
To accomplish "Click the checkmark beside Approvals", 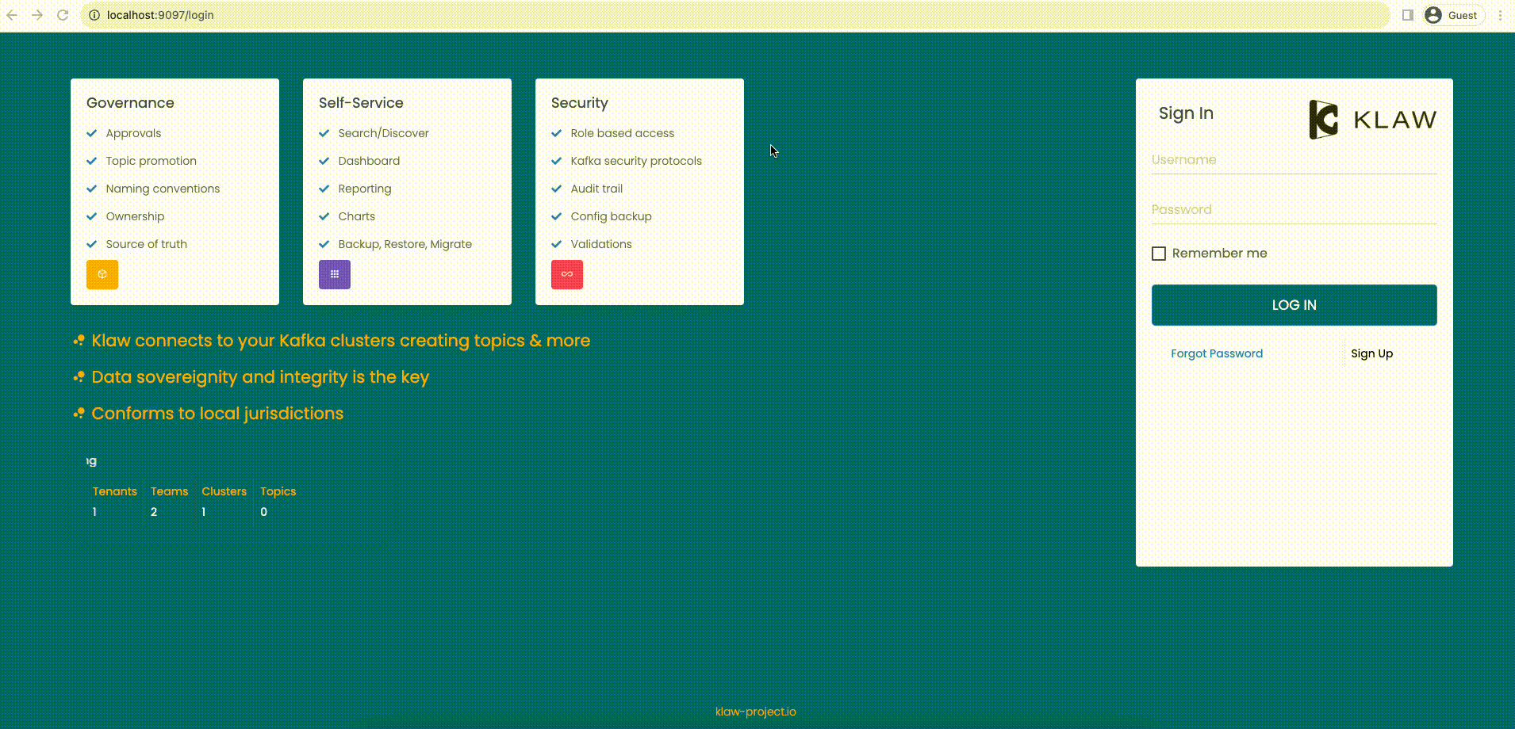I will [x=90, y=132].
